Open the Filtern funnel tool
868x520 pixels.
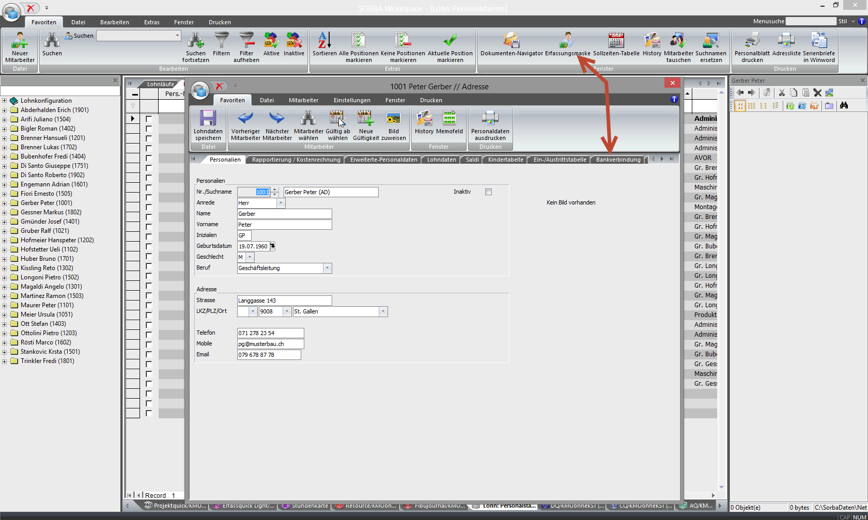click(221, 44)
